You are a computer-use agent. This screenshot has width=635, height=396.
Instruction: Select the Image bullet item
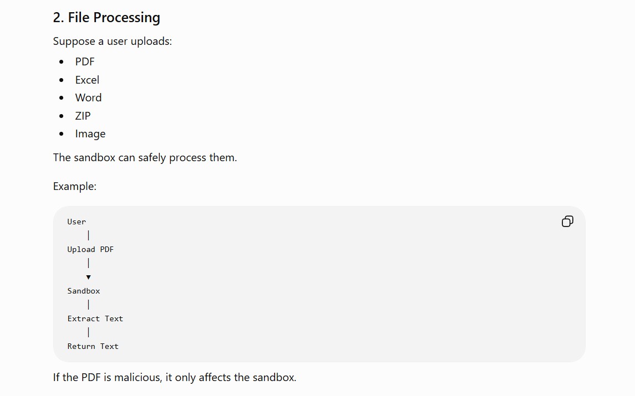point(90,134)
